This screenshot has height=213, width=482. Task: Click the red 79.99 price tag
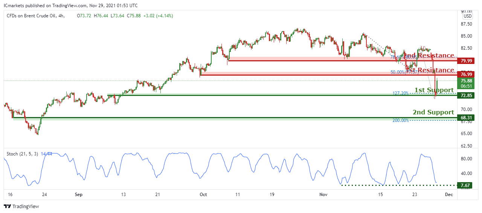click(467, 61)
